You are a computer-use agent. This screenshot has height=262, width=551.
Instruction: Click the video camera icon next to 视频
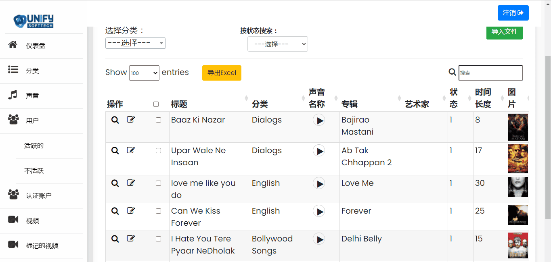[x=13, y=219]
